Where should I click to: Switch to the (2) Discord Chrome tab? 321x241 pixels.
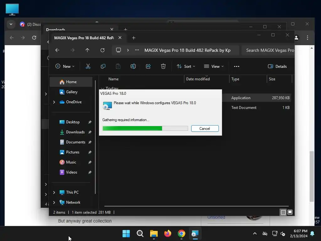(30, 24)
